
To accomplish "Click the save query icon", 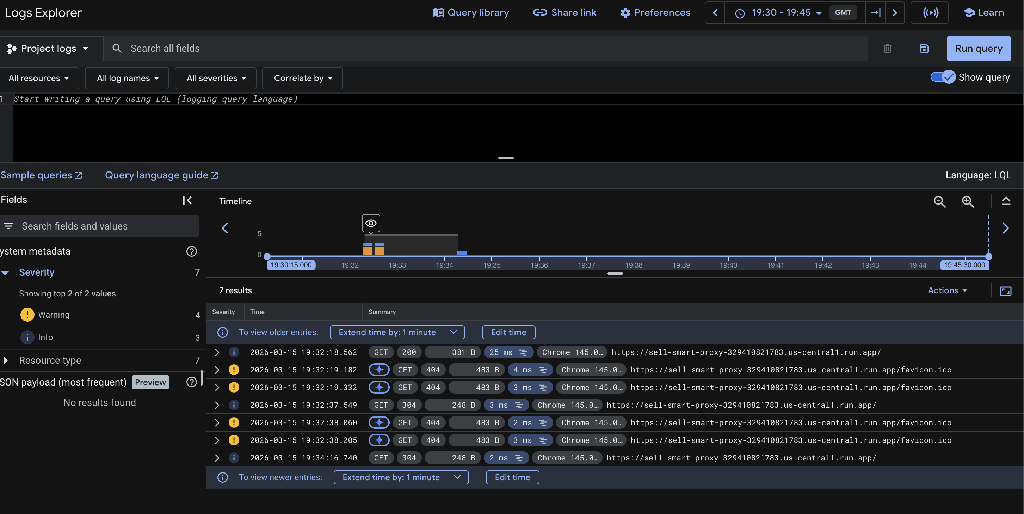I will [924, 49].
